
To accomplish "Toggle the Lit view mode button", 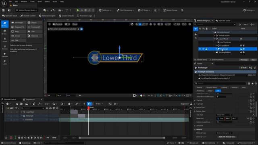I will (67, 24).
